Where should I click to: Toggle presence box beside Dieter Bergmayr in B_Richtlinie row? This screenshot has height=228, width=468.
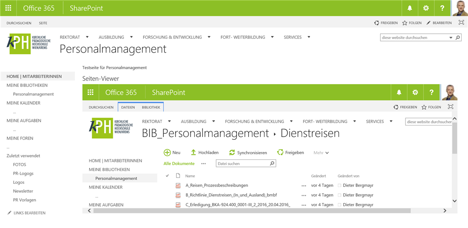[340, 195]
